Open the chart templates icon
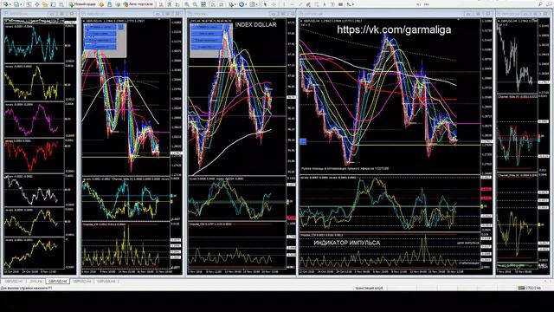Viewport: 554px width, 312px height. (x=252, y=4)
